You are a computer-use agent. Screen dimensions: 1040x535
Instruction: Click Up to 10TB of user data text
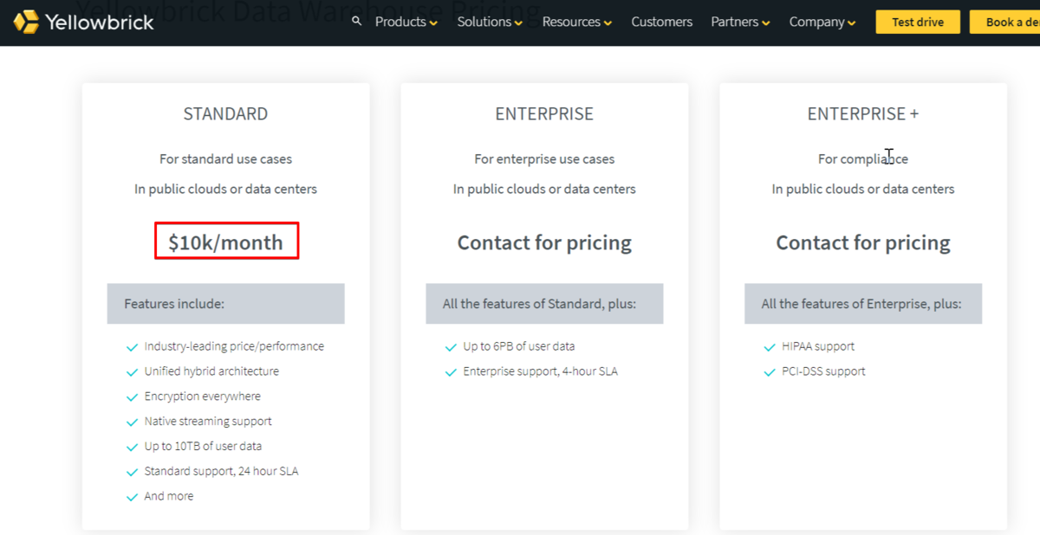coord(203,447)
